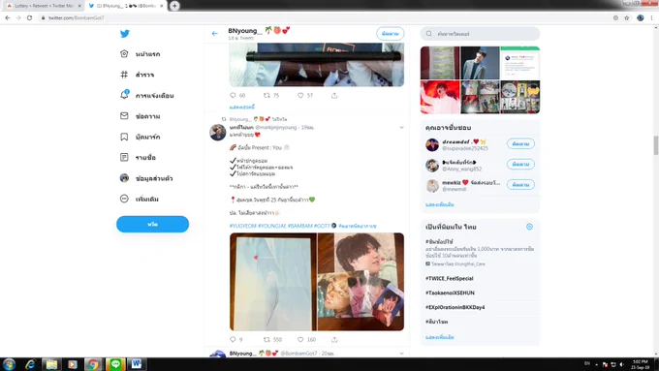
Task: Reload the page with refresh button
Action: (29, 18)
